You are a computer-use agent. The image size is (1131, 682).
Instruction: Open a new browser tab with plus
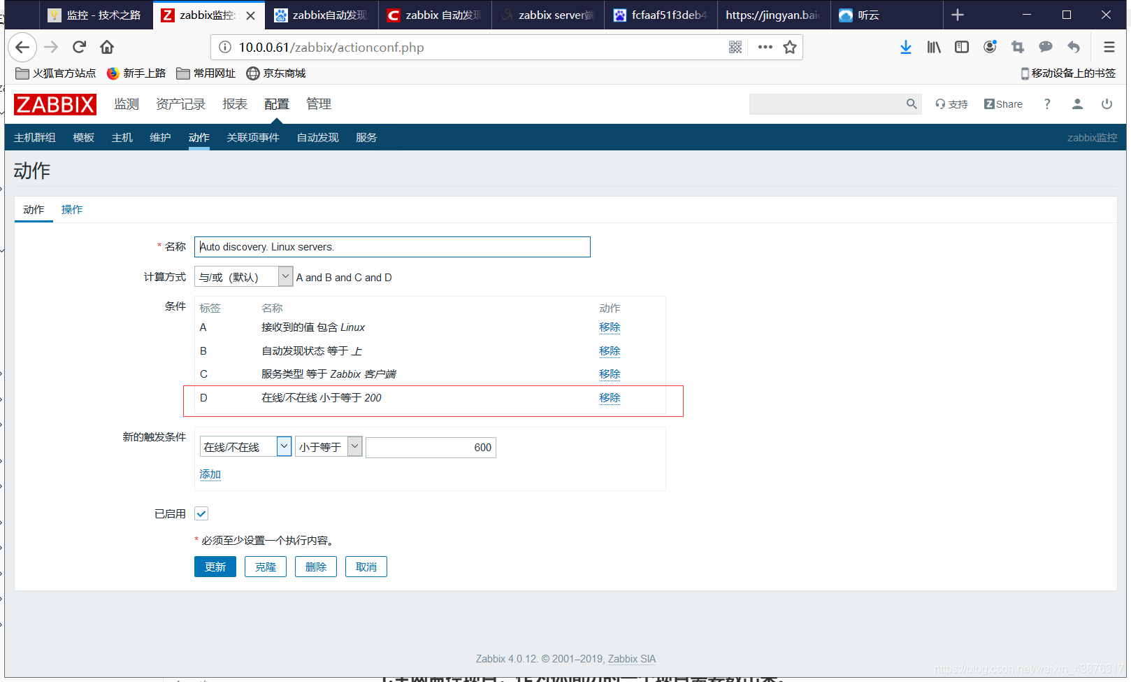pyautogui.click(x=958, y=15)
